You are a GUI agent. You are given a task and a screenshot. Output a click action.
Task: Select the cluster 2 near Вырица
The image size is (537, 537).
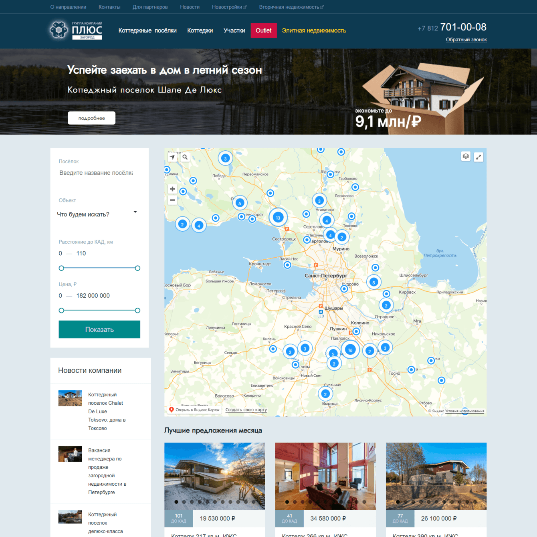[x=325, y=394]
